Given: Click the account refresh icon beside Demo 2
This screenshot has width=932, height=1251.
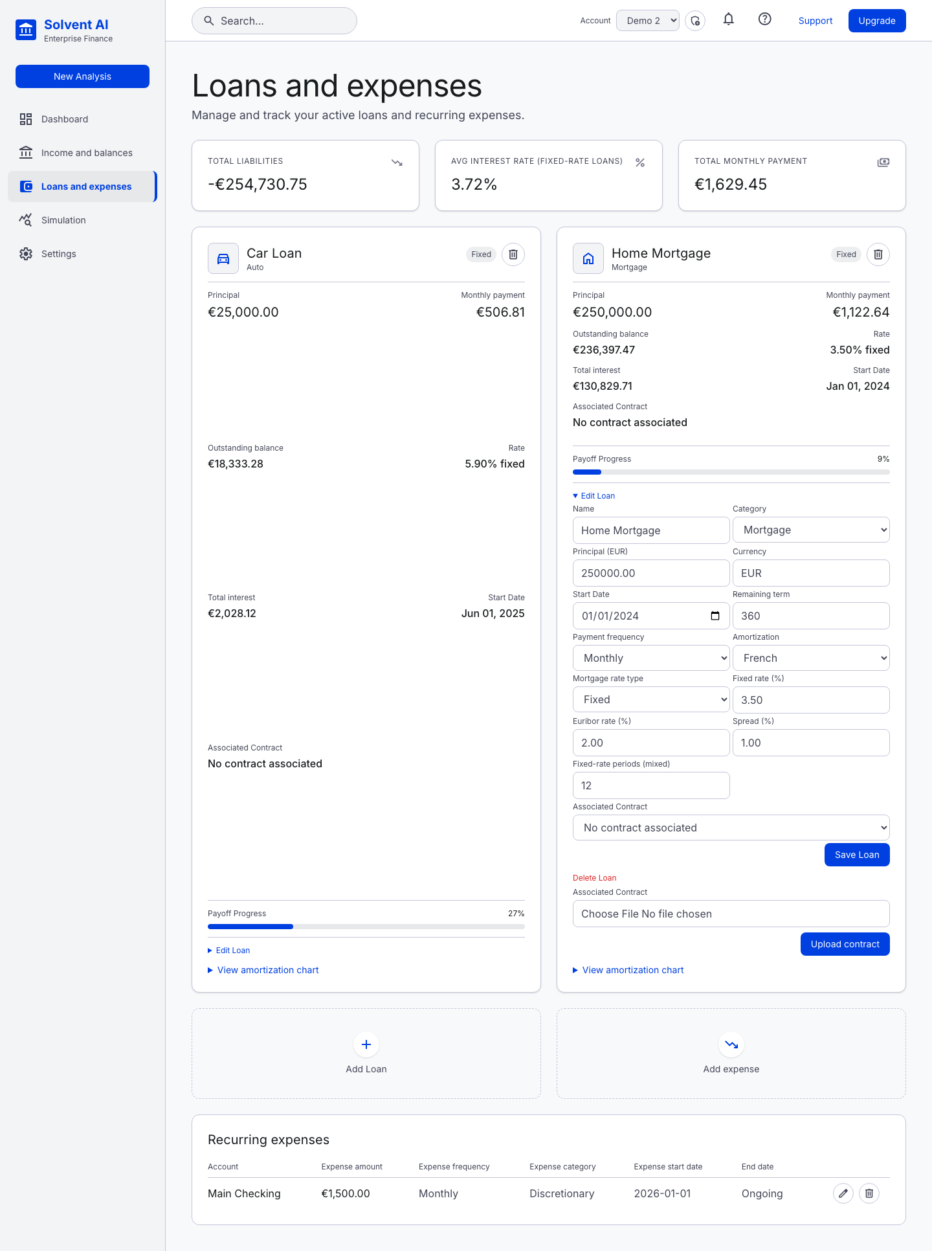Looking at the screenshot, I should click(x=695, y=21).
